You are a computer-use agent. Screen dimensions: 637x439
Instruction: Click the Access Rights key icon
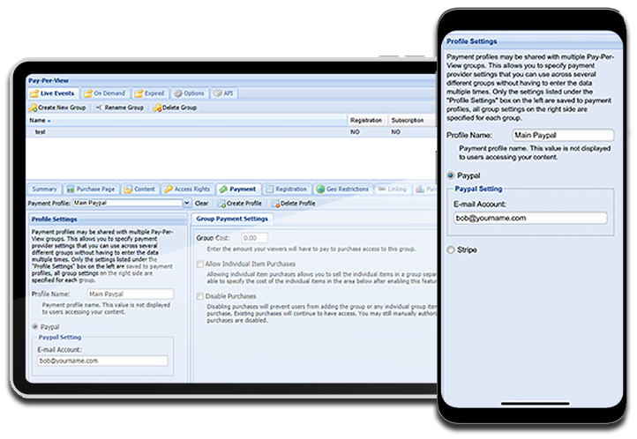169,189
